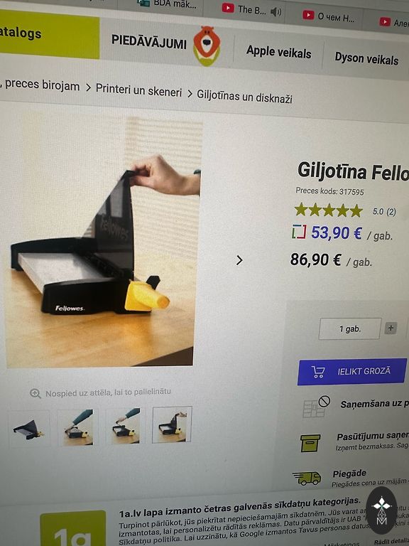
Task: Go to Dyson veikals menu item
Action: pos(366,58)
